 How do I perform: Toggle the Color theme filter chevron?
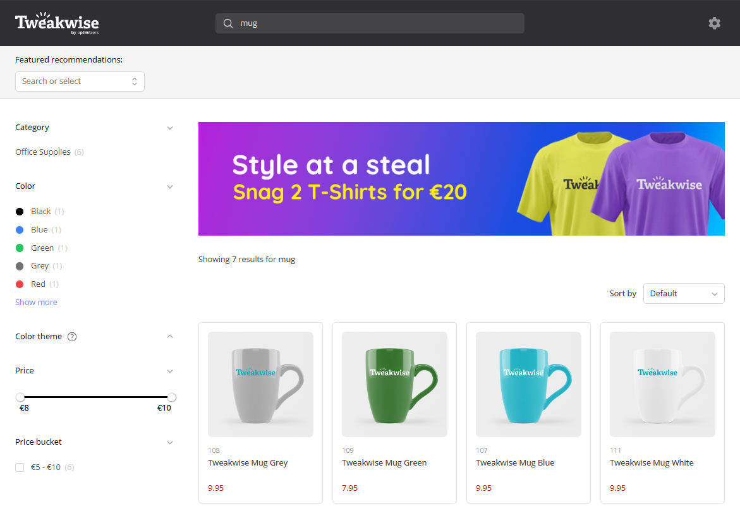point(170,336)
